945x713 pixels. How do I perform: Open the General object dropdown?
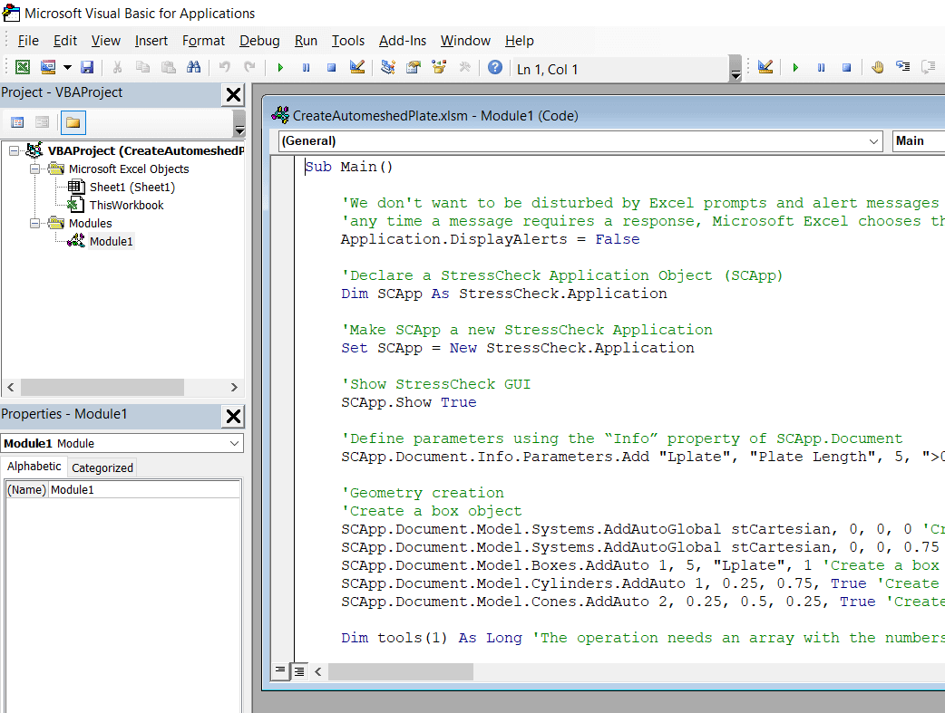point(873,141)
